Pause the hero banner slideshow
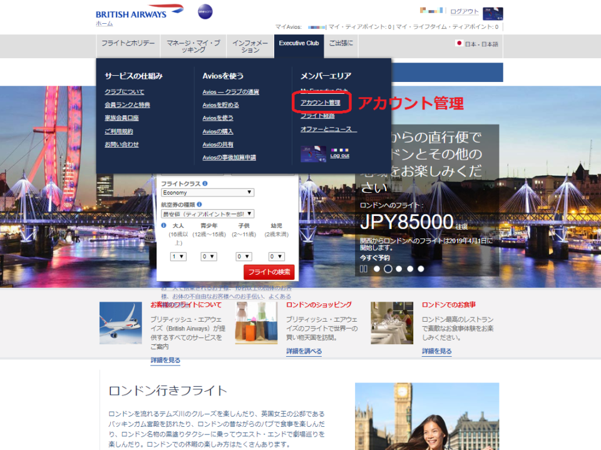The image size is (601, 450). pos(364,268)
